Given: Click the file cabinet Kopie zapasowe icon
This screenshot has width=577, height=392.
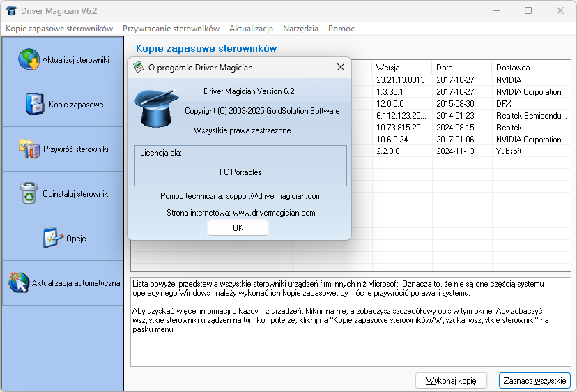Looking at the screenshot, I should tap(36, 104).
